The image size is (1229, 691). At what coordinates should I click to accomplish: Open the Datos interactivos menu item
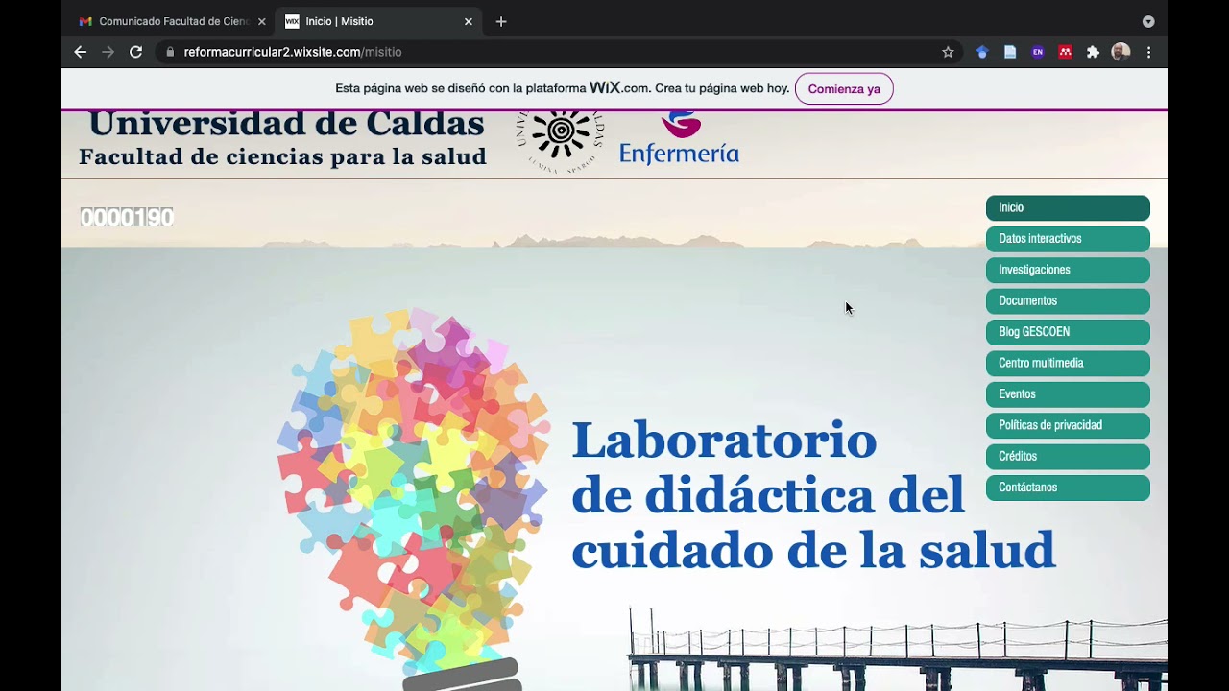click(x=1068, y=239)
